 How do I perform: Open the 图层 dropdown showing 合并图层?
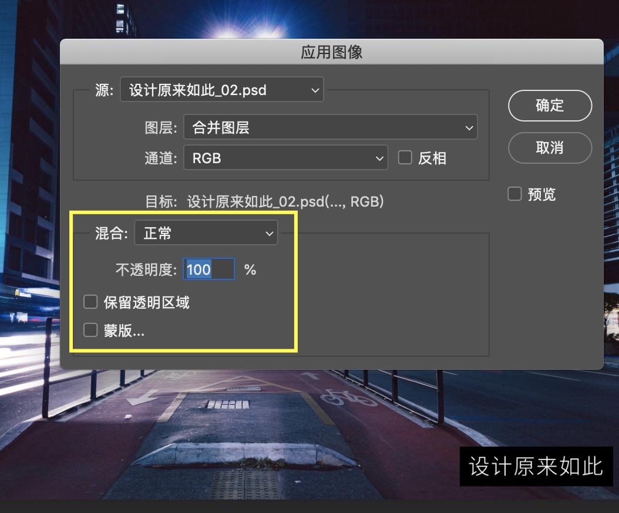click(x=329, y=127)
